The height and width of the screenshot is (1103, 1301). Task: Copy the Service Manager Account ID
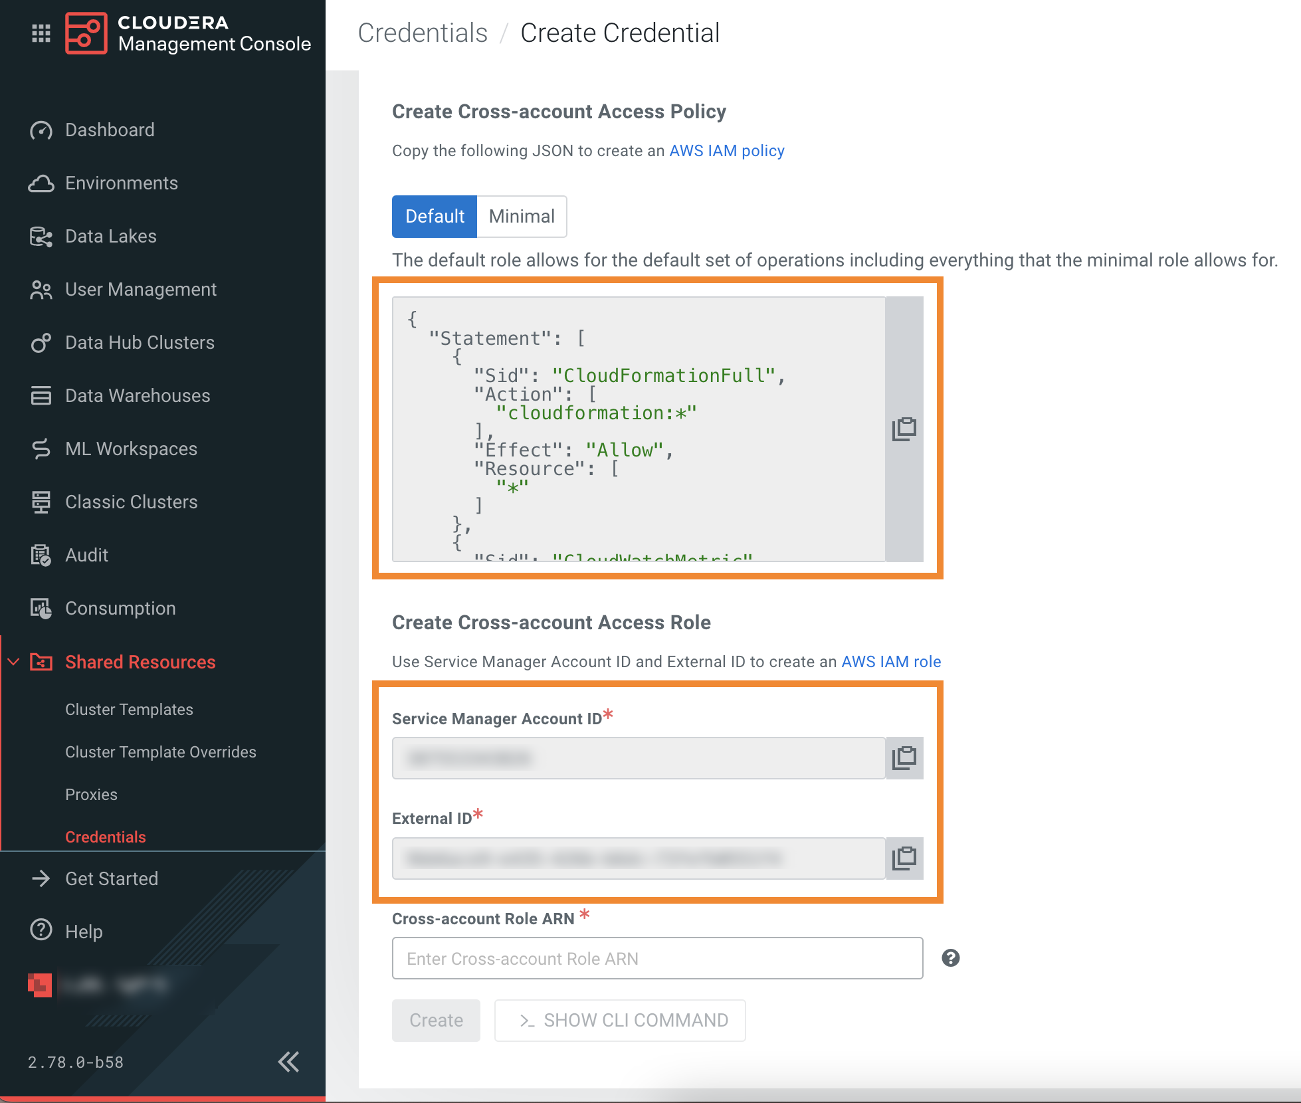pyautogui.click(x=904, y=758)
